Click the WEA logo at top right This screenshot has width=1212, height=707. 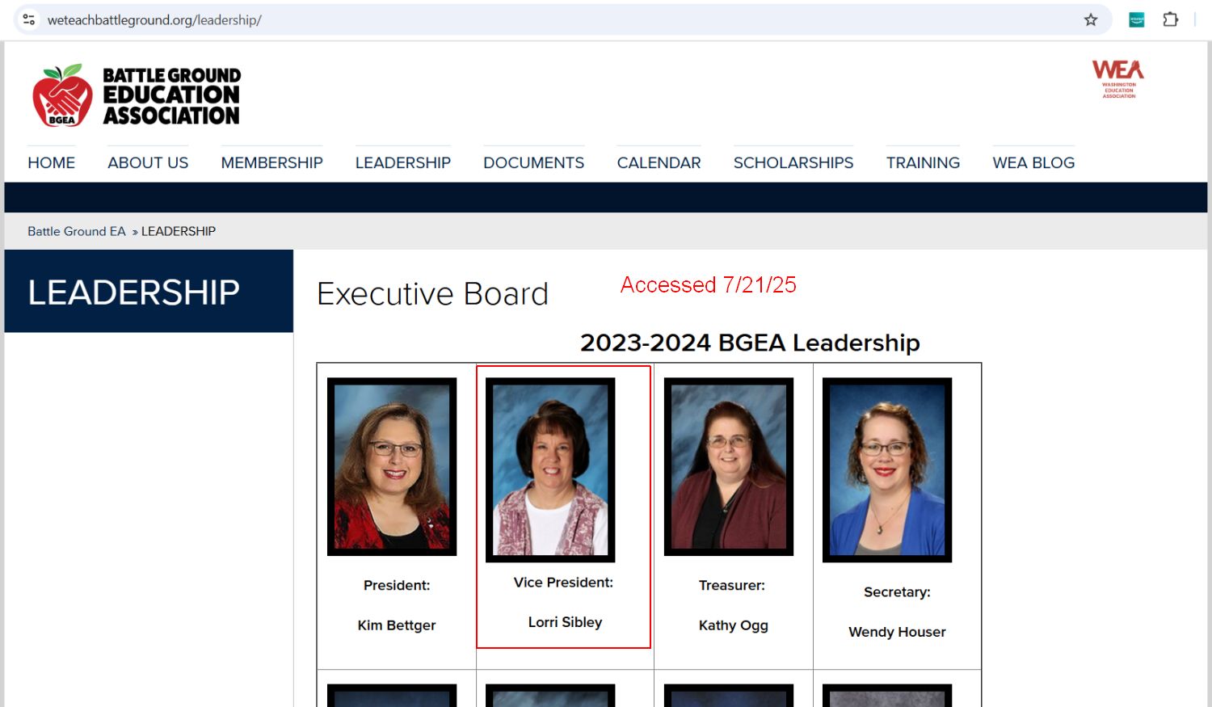(1118, 78)
